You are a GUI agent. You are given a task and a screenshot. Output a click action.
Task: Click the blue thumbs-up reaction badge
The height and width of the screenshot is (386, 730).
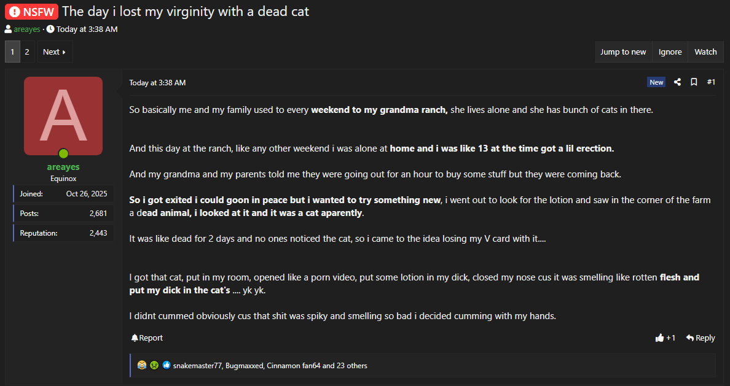coord(167,366)
